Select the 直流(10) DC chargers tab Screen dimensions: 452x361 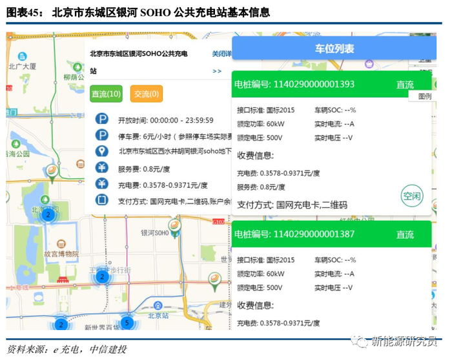pyautogui.click(x=106, y=94)
